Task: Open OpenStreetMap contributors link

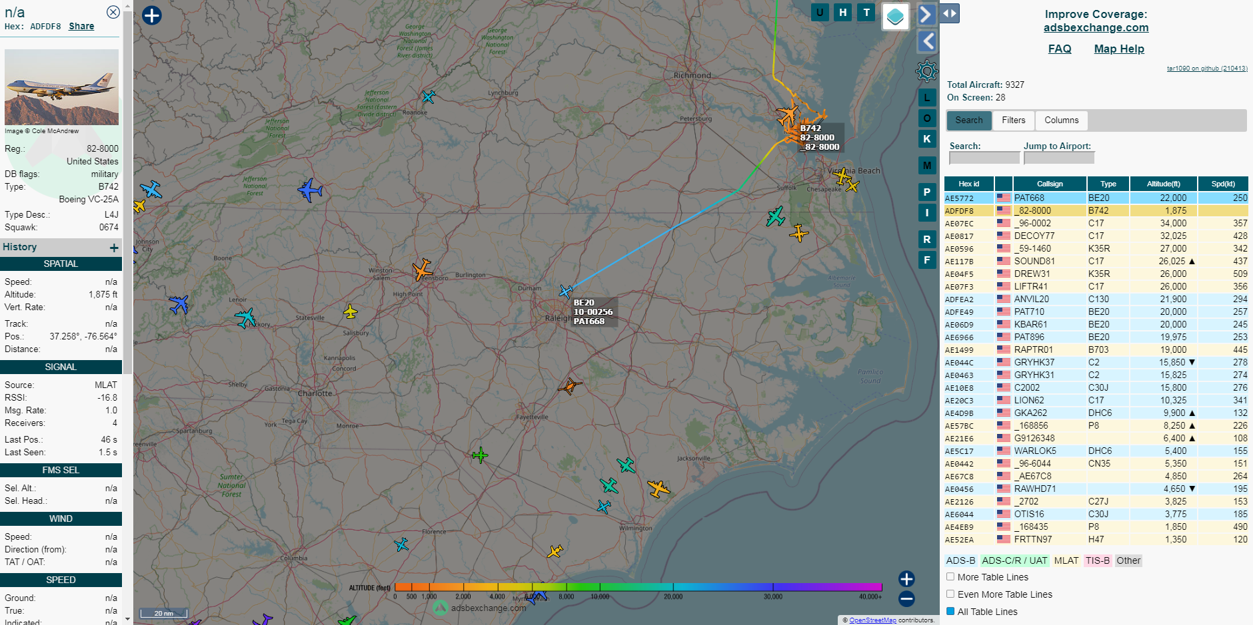Action: (x=872, y=620)
